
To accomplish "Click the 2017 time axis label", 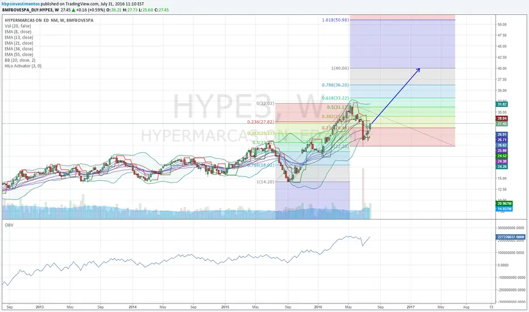I will pyautogui.click(x=410, y=307).
